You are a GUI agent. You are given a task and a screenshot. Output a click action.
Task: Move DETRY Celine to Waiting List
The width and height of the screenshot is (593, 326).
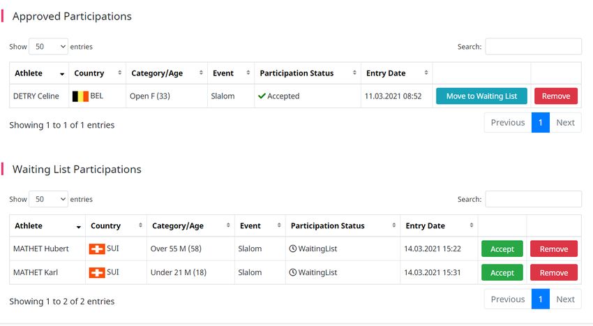481,96
